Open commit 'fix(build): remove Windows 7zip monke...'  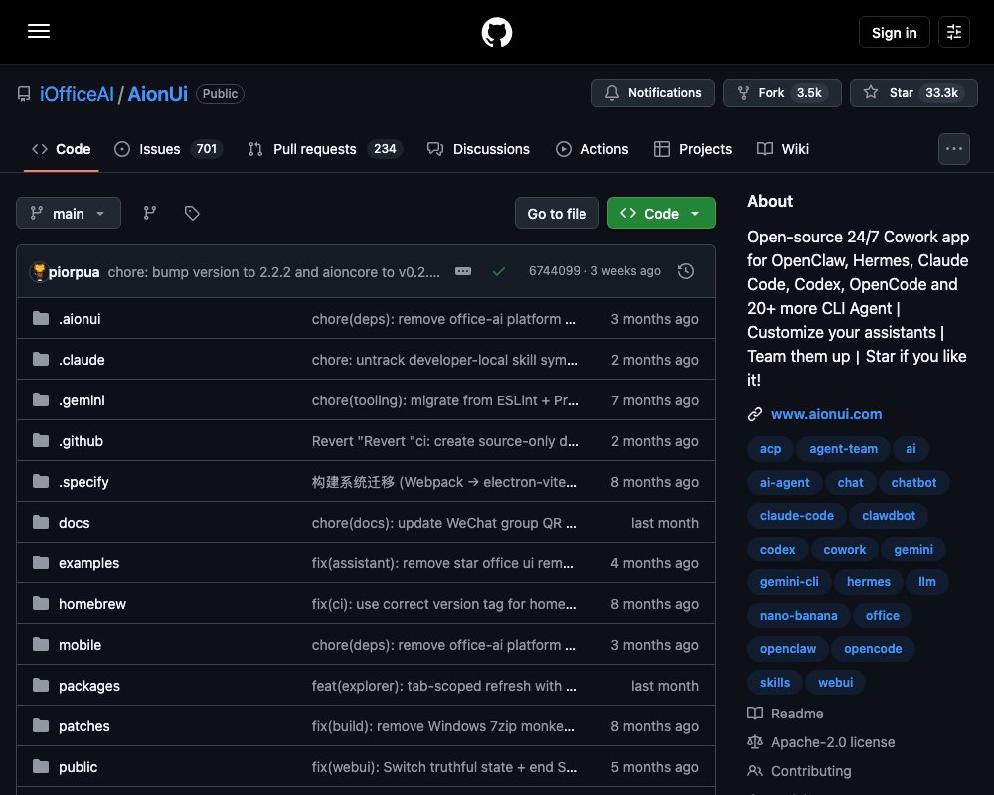point(443,726)
